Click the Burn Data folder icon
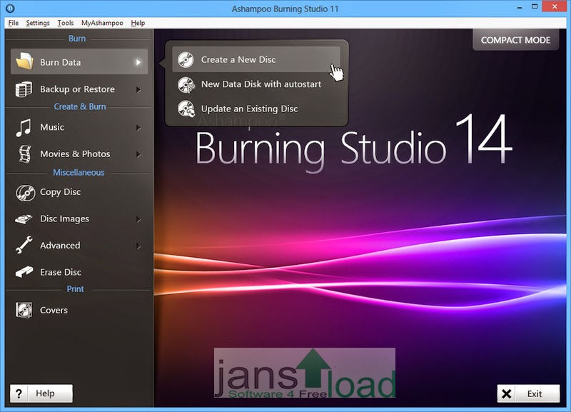This screenshot has height=412, width=571. click(24, 61)
